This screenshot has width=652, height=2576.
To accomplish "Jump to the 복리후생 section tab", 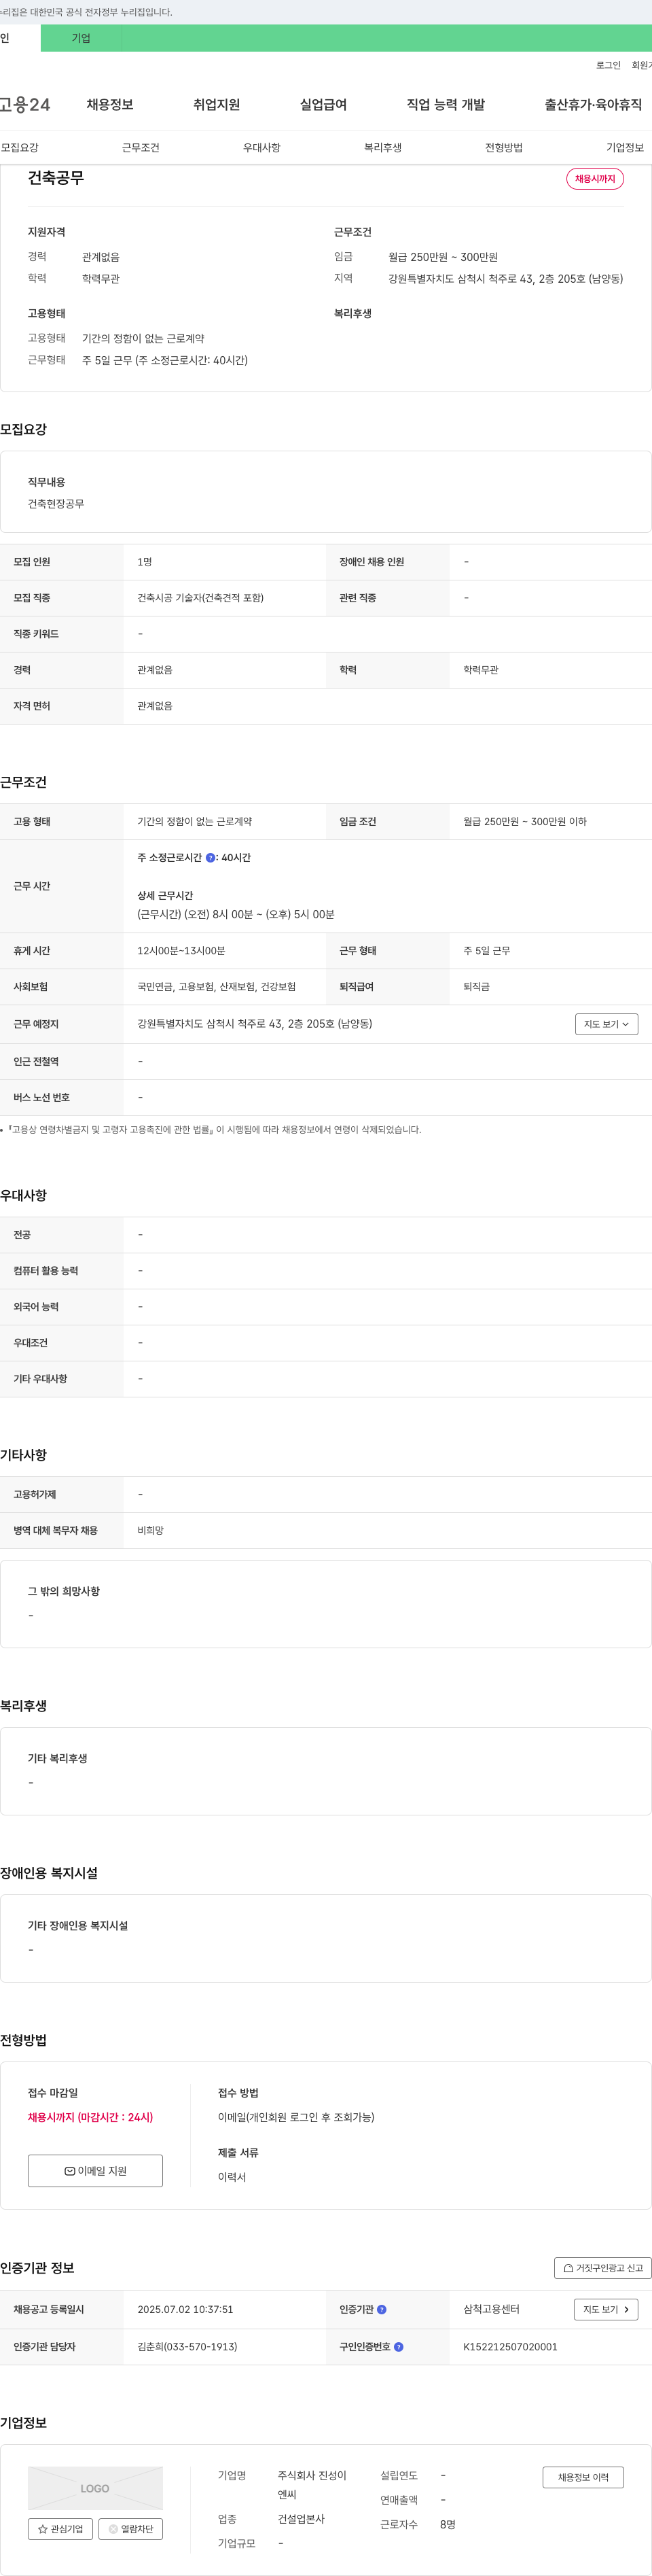I will 383,148.
